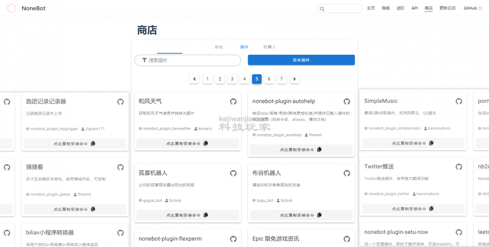489x247 pixels.
Task: Open GitHub icon on 布谷机器人 card
Action: [x=347, y=173]
